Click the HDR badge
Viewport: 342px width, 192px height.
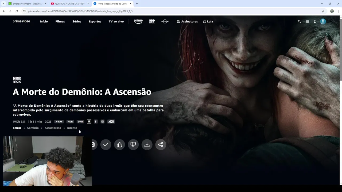(x=70, y=122)
